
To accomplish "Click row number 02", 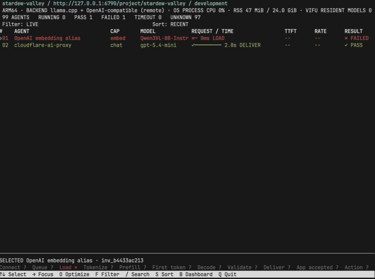I will [x=5, y=45].
